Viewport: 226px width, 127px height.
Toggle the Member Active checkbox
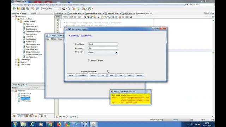pos(89,60)
